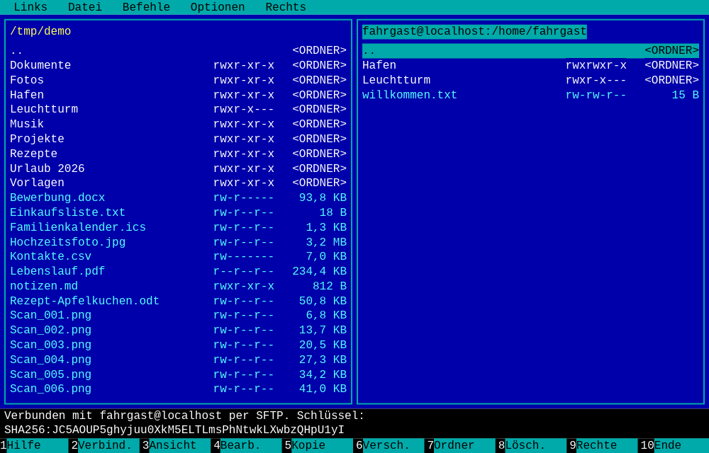Click the 10Ende function key

point(674,445)
